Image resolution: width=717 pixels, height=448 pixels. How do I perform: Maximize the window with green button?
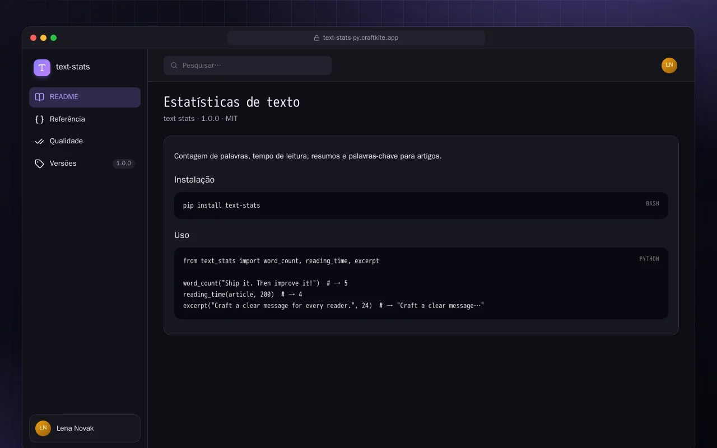click(x=54, y=38)
